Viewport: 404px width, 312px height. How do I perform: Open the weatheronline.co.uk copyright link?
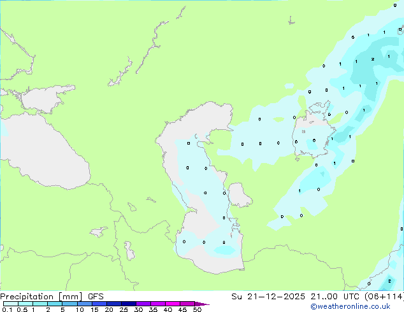(350, 306)
